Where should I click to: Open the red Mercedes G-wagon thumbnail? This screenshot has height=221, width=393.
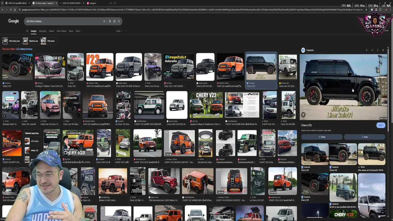164,181
